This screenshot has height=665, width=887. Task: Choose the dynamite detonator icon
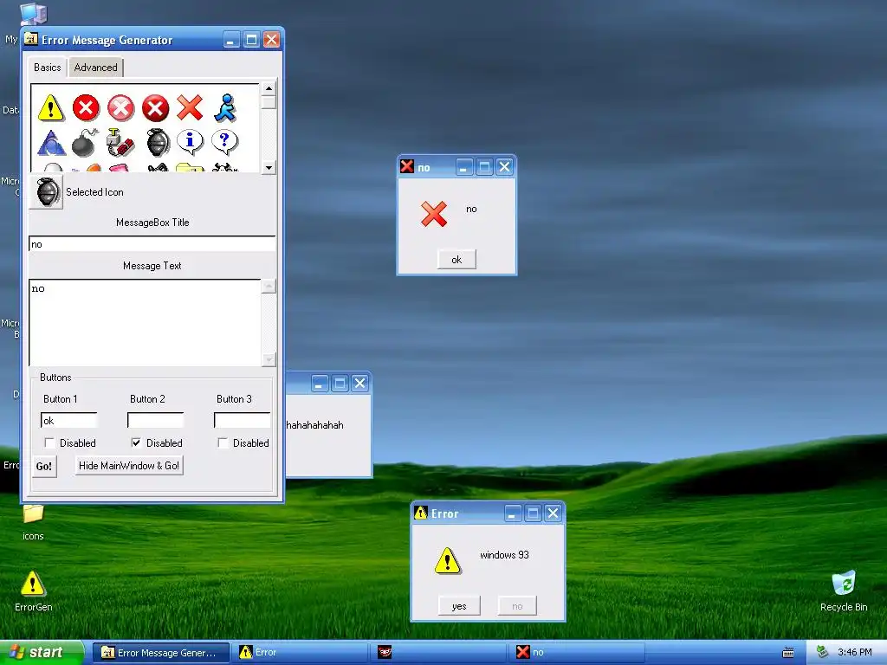click(x=120, y=142)
